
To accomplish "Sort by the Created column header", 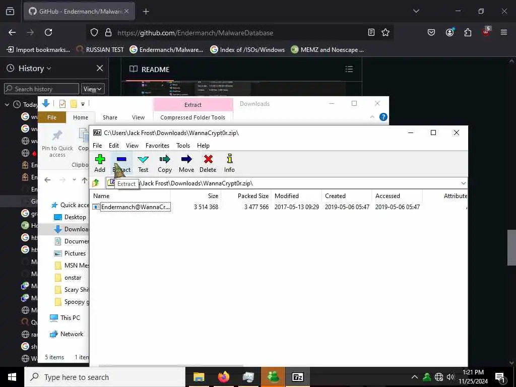I will (x=335, y=196).
